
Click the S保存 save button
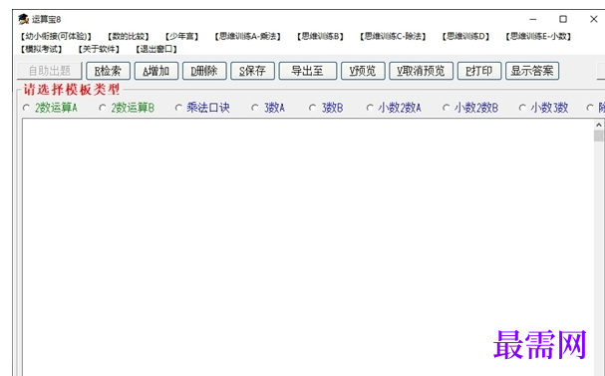point(253,71)
